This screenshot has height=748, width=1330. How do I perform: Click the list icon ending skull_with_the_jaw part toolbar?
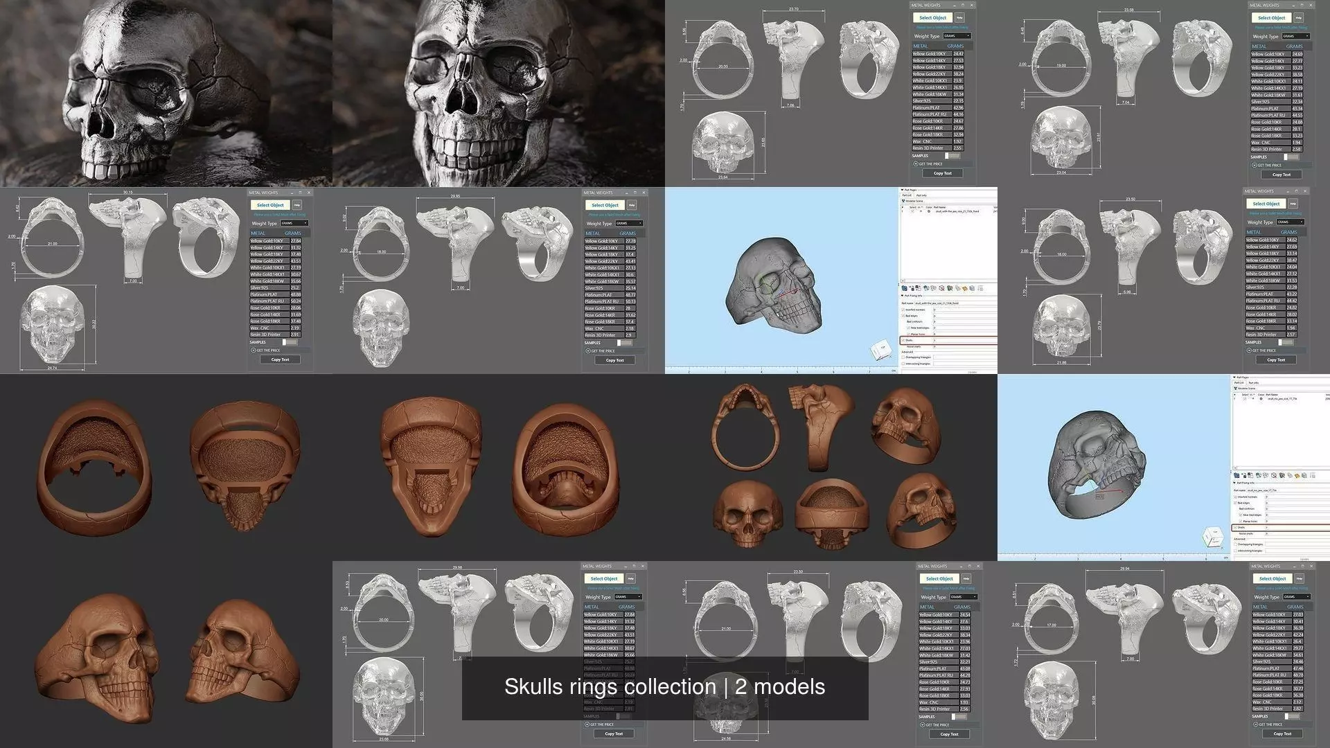tap(980, 288)
